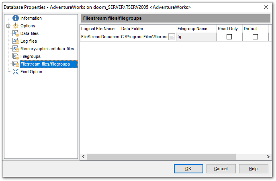Click the Filegroup Name field containing fg
Image resolution: width=276 pixels, height=181 pixels.
click(x=196, y=37)
